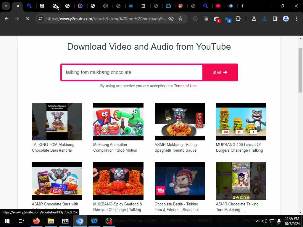The width and height of the screenshot is (303, 227).
Task: Click the video search text field
Action: 132,72
